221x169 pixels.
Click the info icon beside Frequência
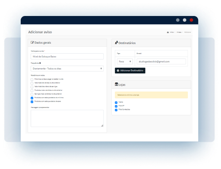tap(40, 63)
